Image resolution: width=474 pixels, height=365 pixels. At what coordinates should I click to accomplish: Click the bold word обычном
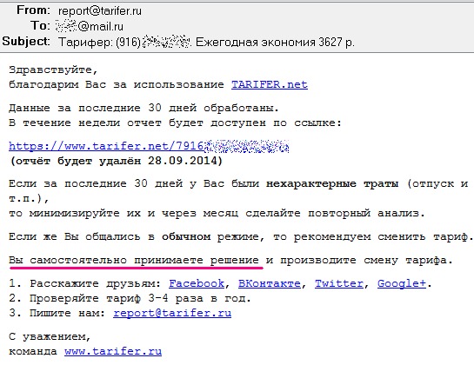pos(186,236)
